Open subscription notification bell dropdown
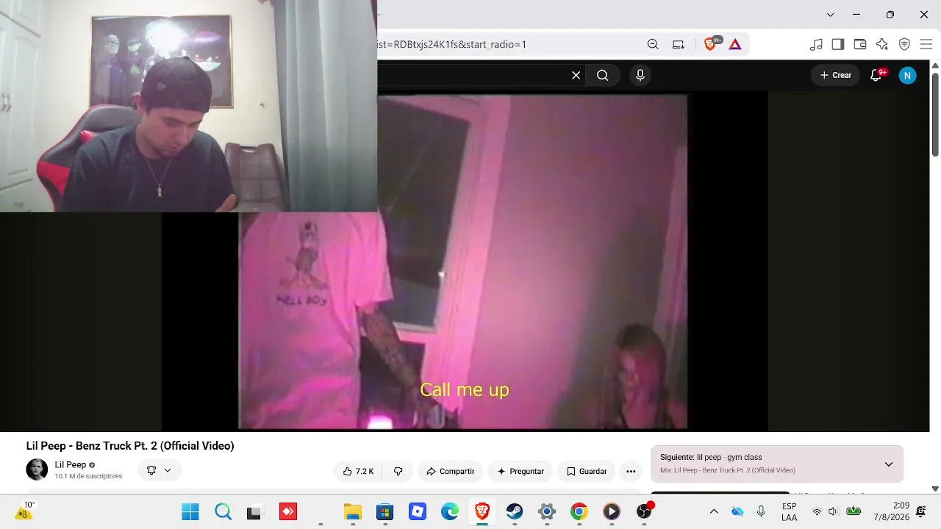The image size is (941, 529). coord(159,470)
